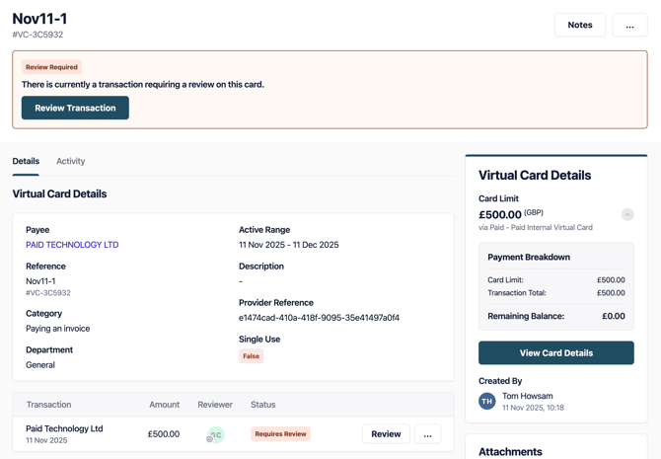The image size is (661, 459).
Task: Click the Provider Reference ID value
Action: click(319, 318)
